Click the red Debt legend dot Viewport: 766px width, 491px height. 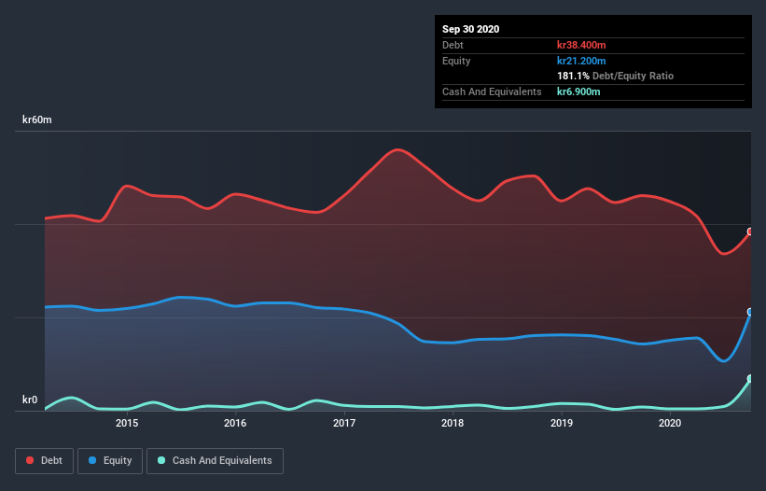click(x=30, y=460)
